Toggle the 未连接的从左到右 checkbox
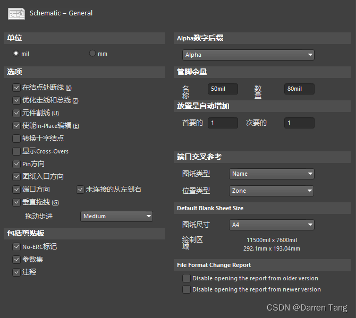 click(x=80, y=190)
